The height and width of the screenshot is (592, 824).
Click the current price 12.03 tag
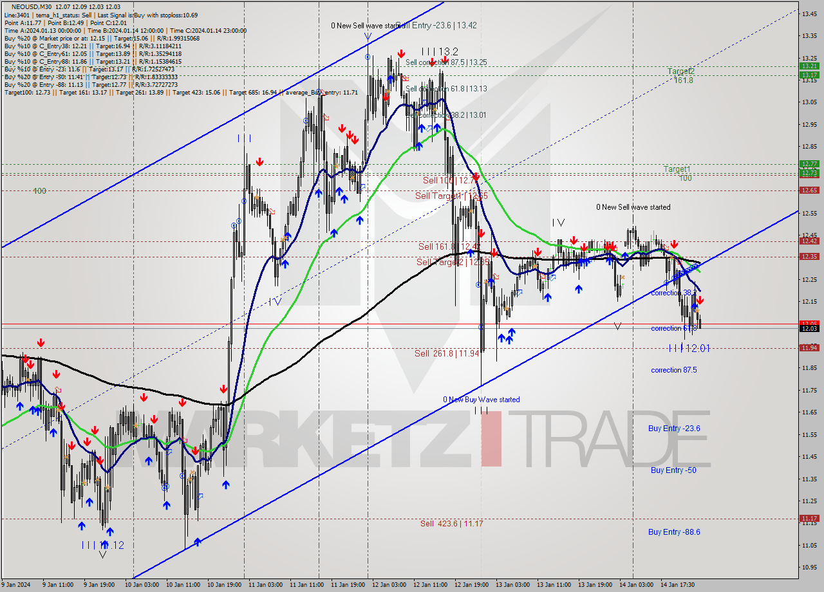tap(809, 329)
